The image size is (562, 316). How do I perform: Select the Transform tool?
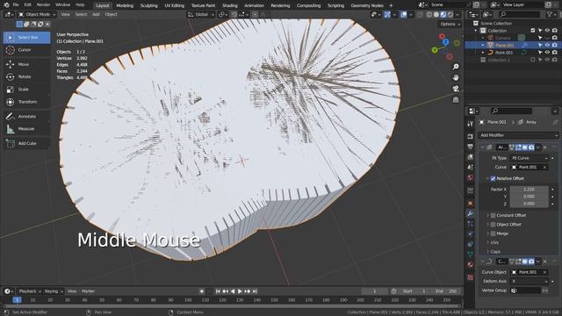pos(26,102)
